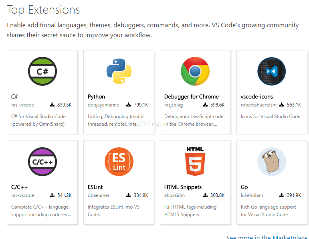Click the C/C++ extension logo icon
This screenshot has height=239, width=309.
pos(42,162)
